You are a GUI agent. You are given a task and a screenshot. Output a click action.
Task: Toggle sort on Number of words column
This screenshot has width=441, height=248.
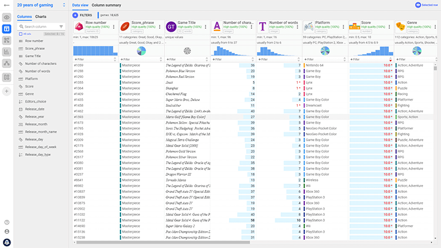tap(298, 59)
